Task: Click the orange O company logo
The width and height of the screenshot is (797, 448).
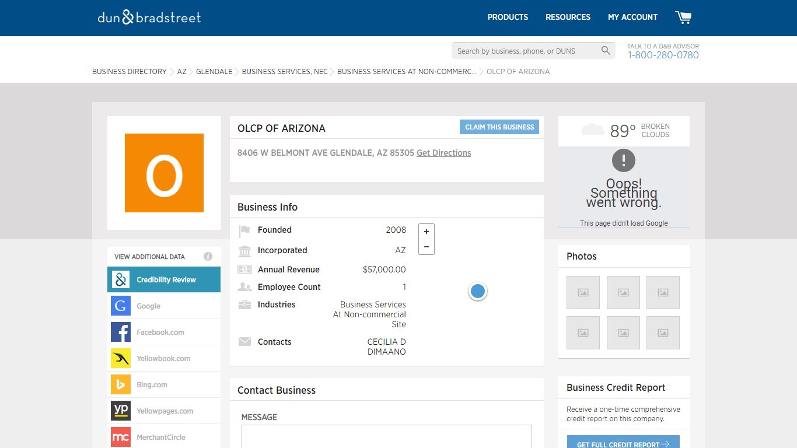Action: point(164,173)
